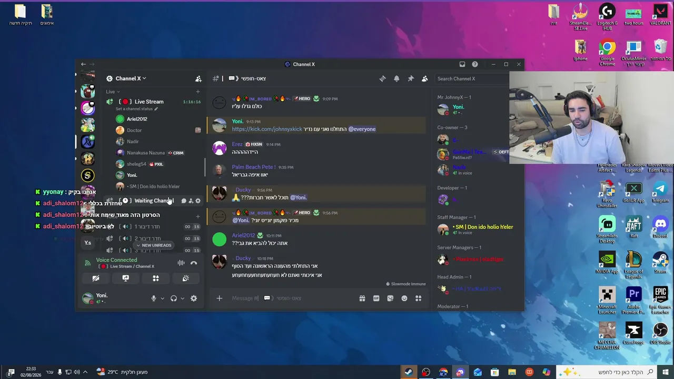This screenshot has width=674, height=379.
Task: Toggle noise suppression waveform icon
Action: coord(181,263)
